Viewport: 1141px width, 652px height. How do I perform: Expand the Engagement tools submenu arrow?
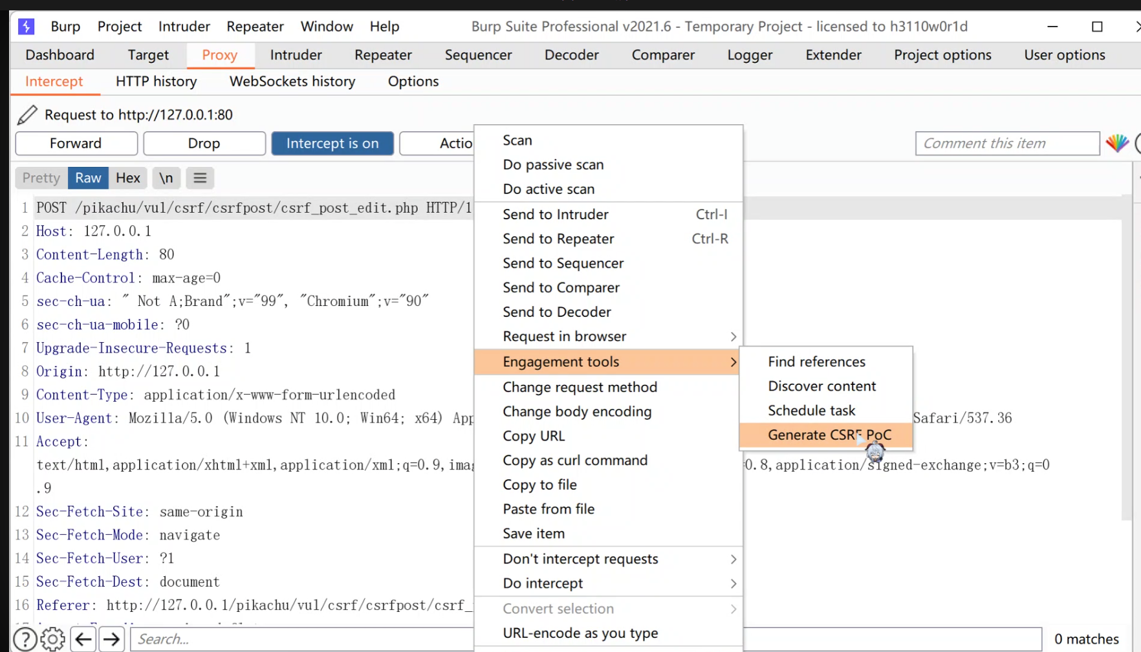[x=733, y=362]
